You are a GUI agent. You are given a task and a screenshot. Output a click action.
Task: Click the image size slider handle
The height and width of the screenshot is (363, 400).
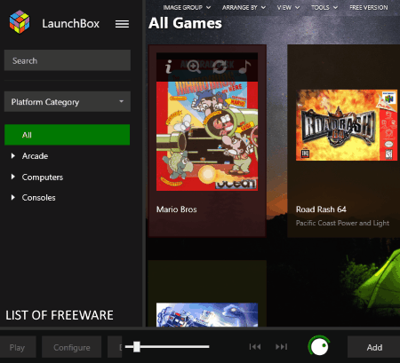click(x=137, y=347)
